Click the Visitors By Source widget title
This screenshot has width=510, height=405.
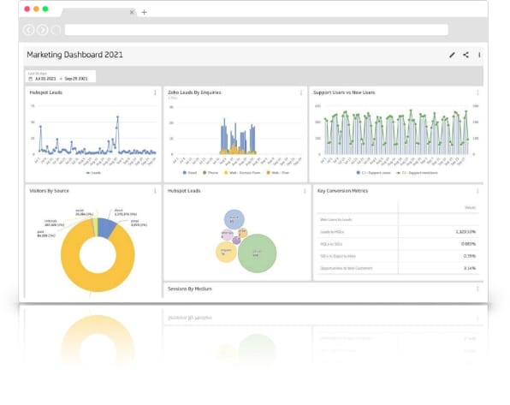point(49,191)
